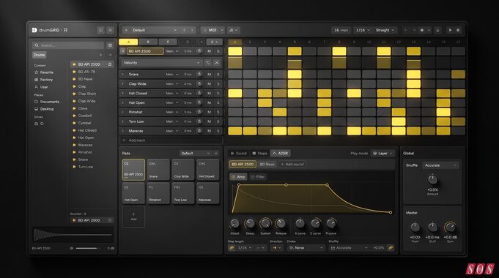Click Add track button
Image resolution: width=499 pixels, height=278 pixels.
click(x=171, y=140)
